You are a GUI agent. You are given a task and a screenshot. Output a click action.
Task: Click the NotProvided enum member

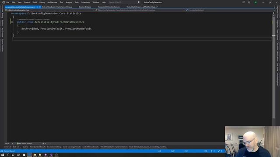point(29,28)
